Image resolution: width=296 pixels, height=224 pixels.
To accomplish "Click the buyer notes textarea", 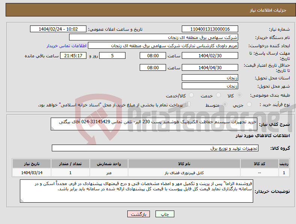I will pyautogui.click(x=136, y=191).
